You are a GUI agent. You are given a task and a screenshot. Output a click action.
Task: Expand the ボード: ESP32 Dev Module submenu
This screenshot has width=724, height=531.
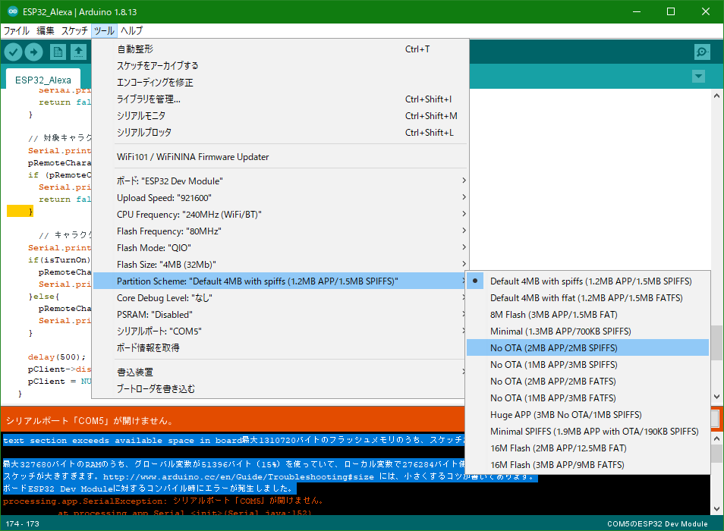point(281,181)
